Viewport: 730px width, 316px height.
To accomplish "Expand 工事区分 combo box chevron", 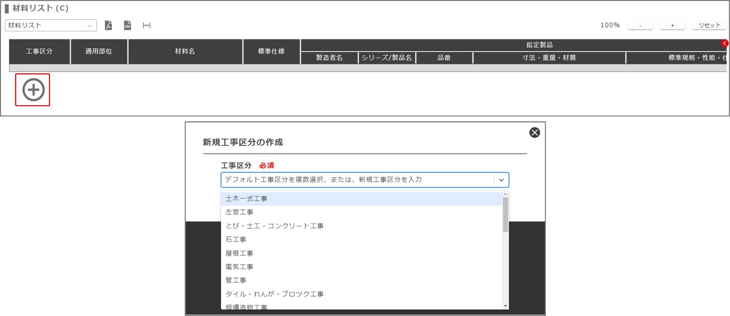I will pos(501,180).
